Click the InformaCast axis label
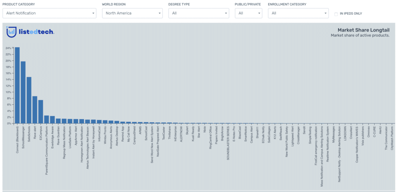 (x=99, y=134)
